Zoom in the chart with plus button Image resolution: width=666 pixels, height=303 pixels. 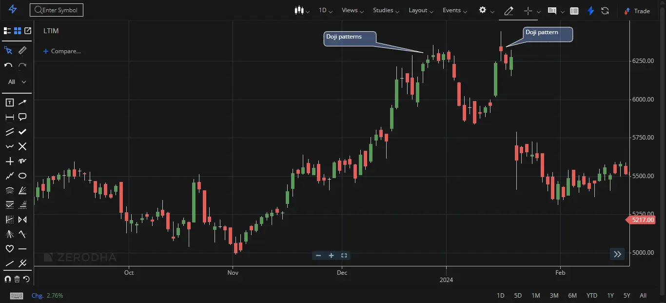[331, 255]
